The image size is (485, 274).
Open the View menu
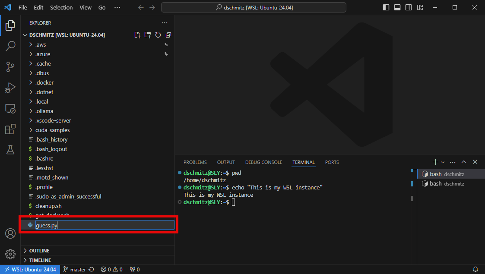(85, 7)
